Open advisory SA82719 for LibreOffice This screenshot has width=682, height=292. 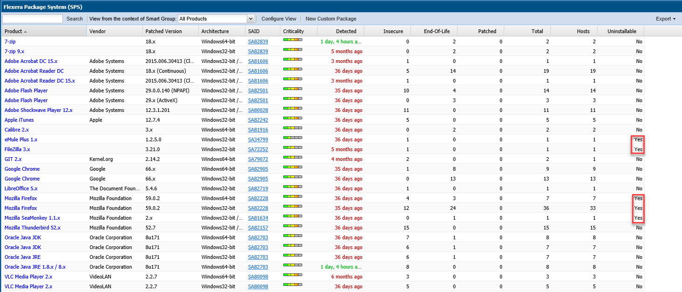[258, 188]
